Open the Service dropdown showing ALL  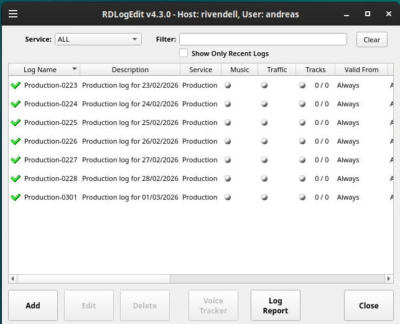(x=98, y=39)
